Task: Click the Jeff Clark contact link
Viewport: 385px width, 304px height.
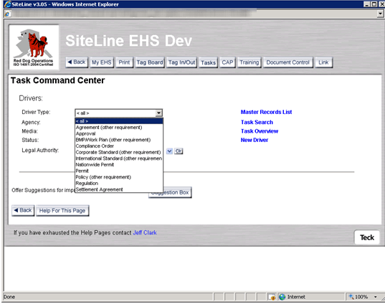Action: point(145,232)
